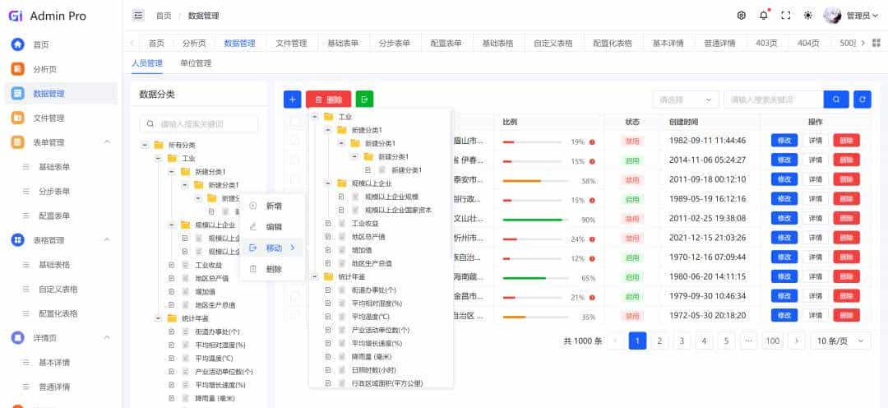Click the red 删除 toolbar button
The height and width of the screenshot is (408, 888).
click(x=328, y=100)
